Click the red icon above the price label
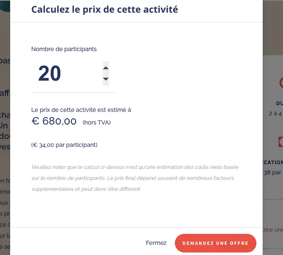 tap(280, 143)
